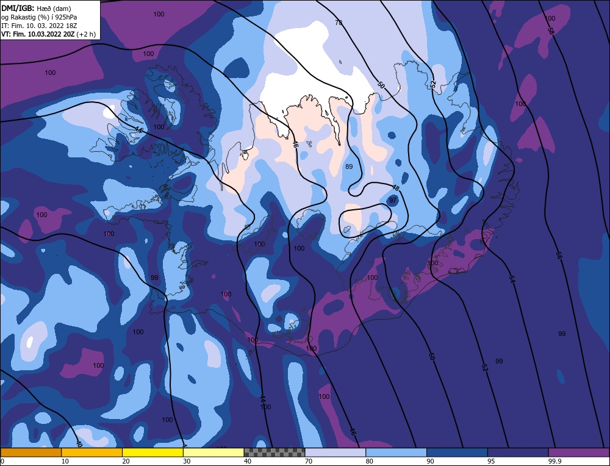Image resolution: width=610 pixels, height=466 pixels.
Task: Click the humidity value '89' on the map
Action: 349,167
